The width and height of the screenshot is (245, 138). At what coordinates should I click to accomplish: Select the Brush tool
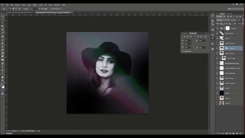(x=2, y=40)
